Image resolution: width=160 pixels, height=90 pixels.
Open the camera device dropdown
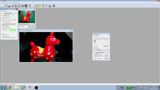27,24
